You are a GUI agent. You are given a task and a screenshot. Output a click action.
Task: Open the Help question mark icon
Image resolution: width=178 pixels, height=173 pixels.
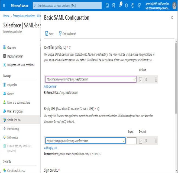133,5
